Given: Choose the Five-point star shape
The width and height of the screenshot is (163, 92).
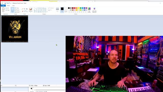Looking at the screenshot, I should (x=38, y=12).
